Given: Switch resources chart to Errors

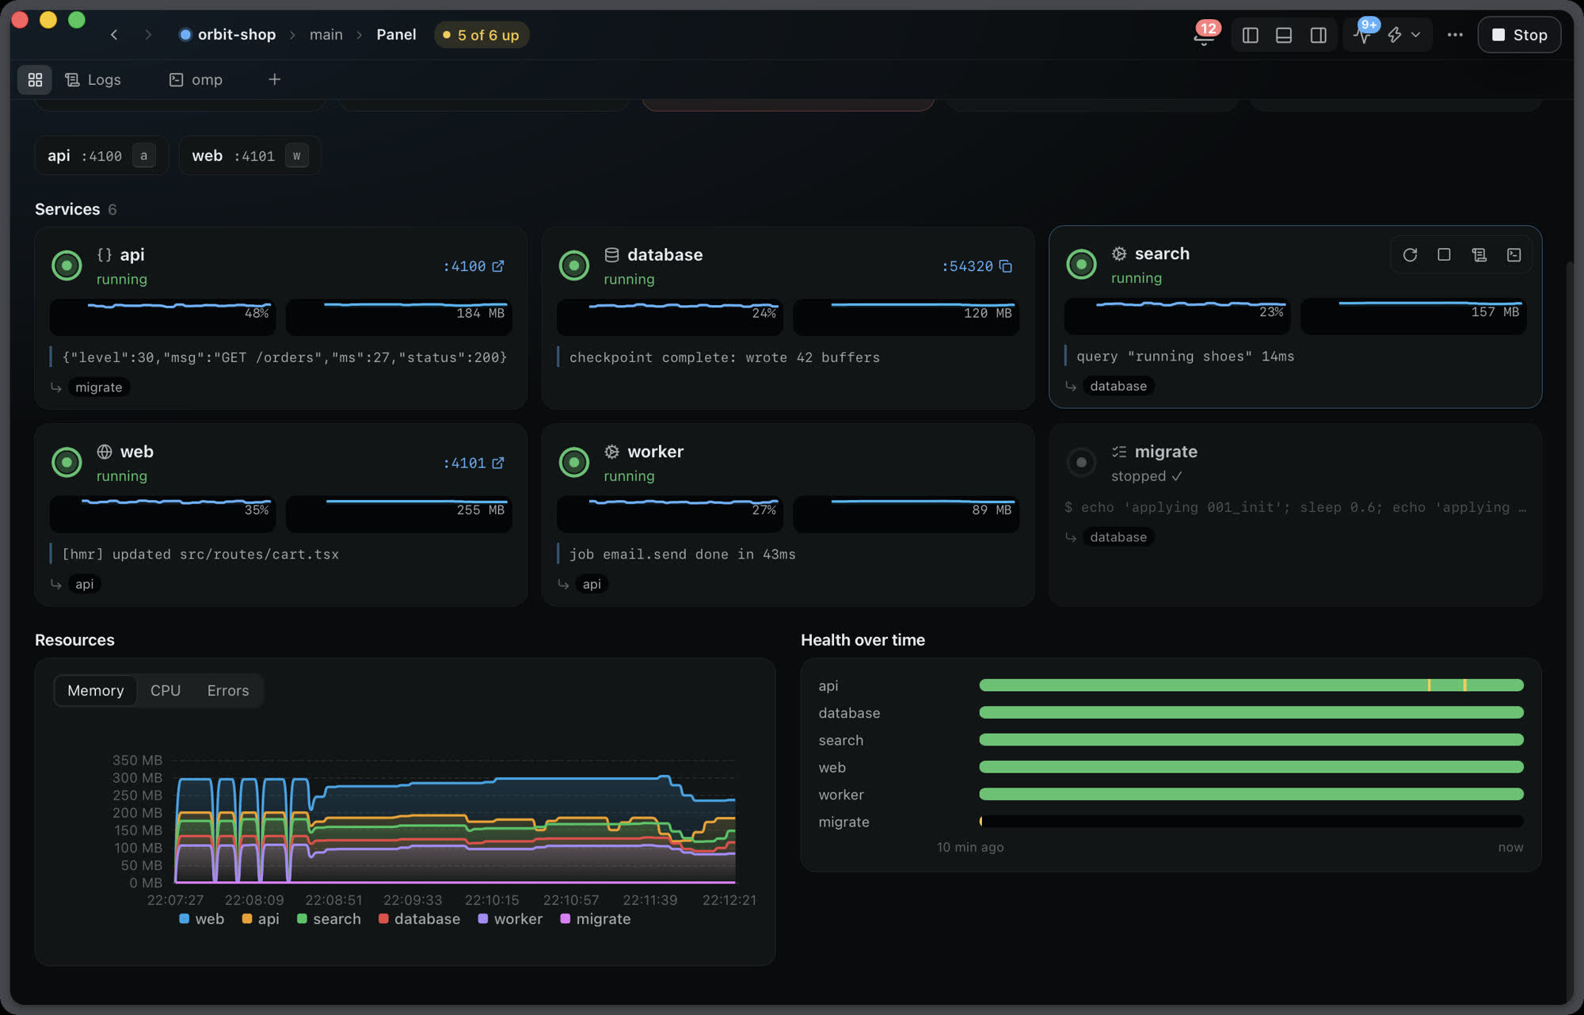Looking at the screenshot, I should point(228,690).
